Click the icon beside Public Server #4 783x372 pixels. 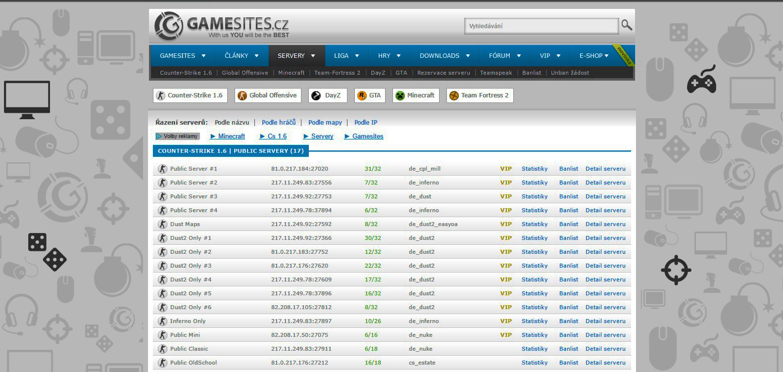(x=162, y=210)
